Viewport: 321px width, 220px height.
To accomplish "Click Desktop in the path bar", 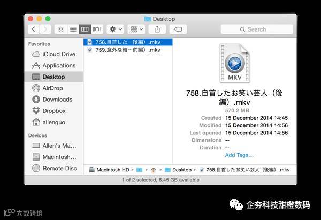I will [178, 170].
